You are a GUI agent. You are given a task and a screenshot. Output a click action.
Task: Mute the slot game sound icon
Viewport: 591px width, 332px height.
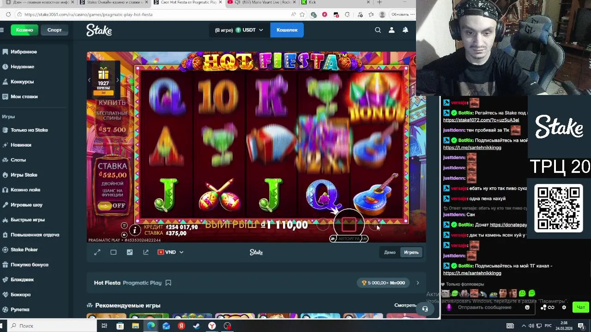click(124, 235)
